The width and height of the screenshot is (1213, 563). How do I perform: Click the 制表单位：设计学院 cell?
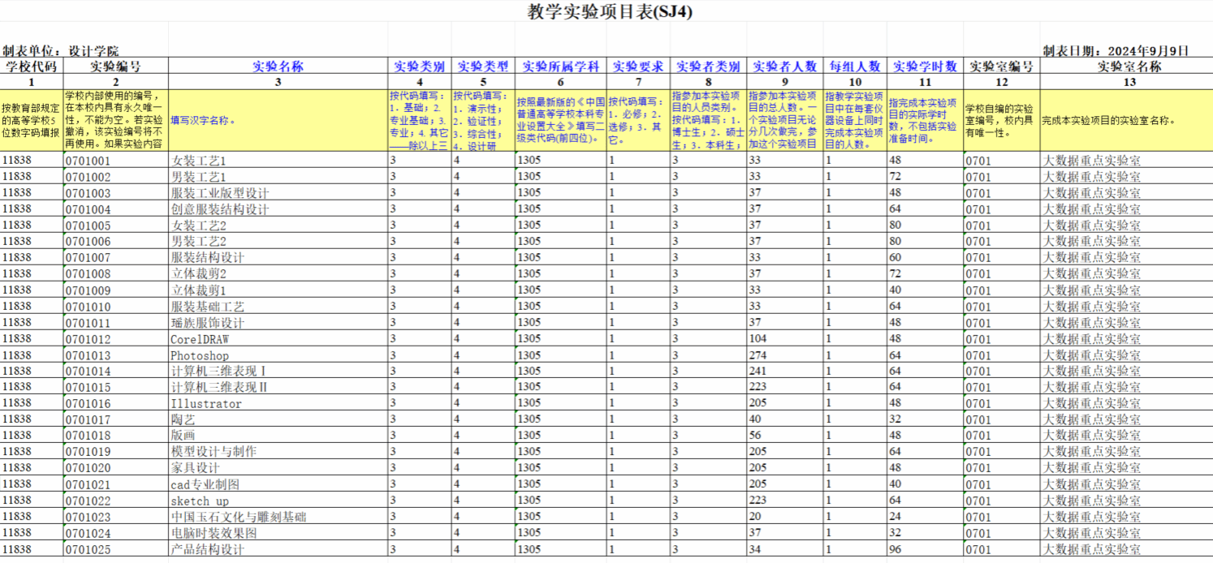tap(61, 50)
